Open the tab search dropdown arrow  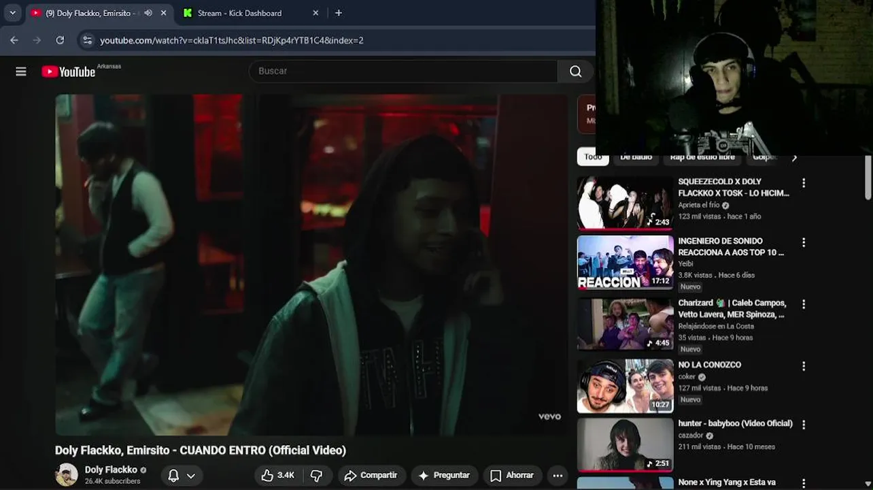click(12, 13)
